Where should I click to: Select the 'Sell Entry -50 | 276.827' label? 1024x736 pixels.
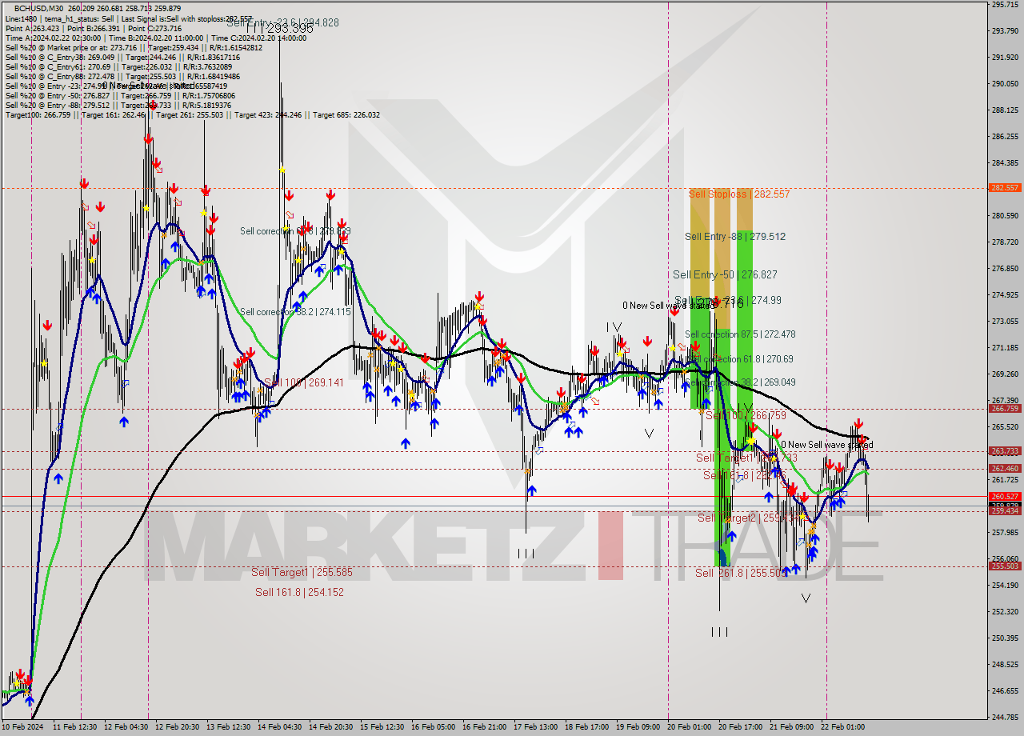pos(725,274)
